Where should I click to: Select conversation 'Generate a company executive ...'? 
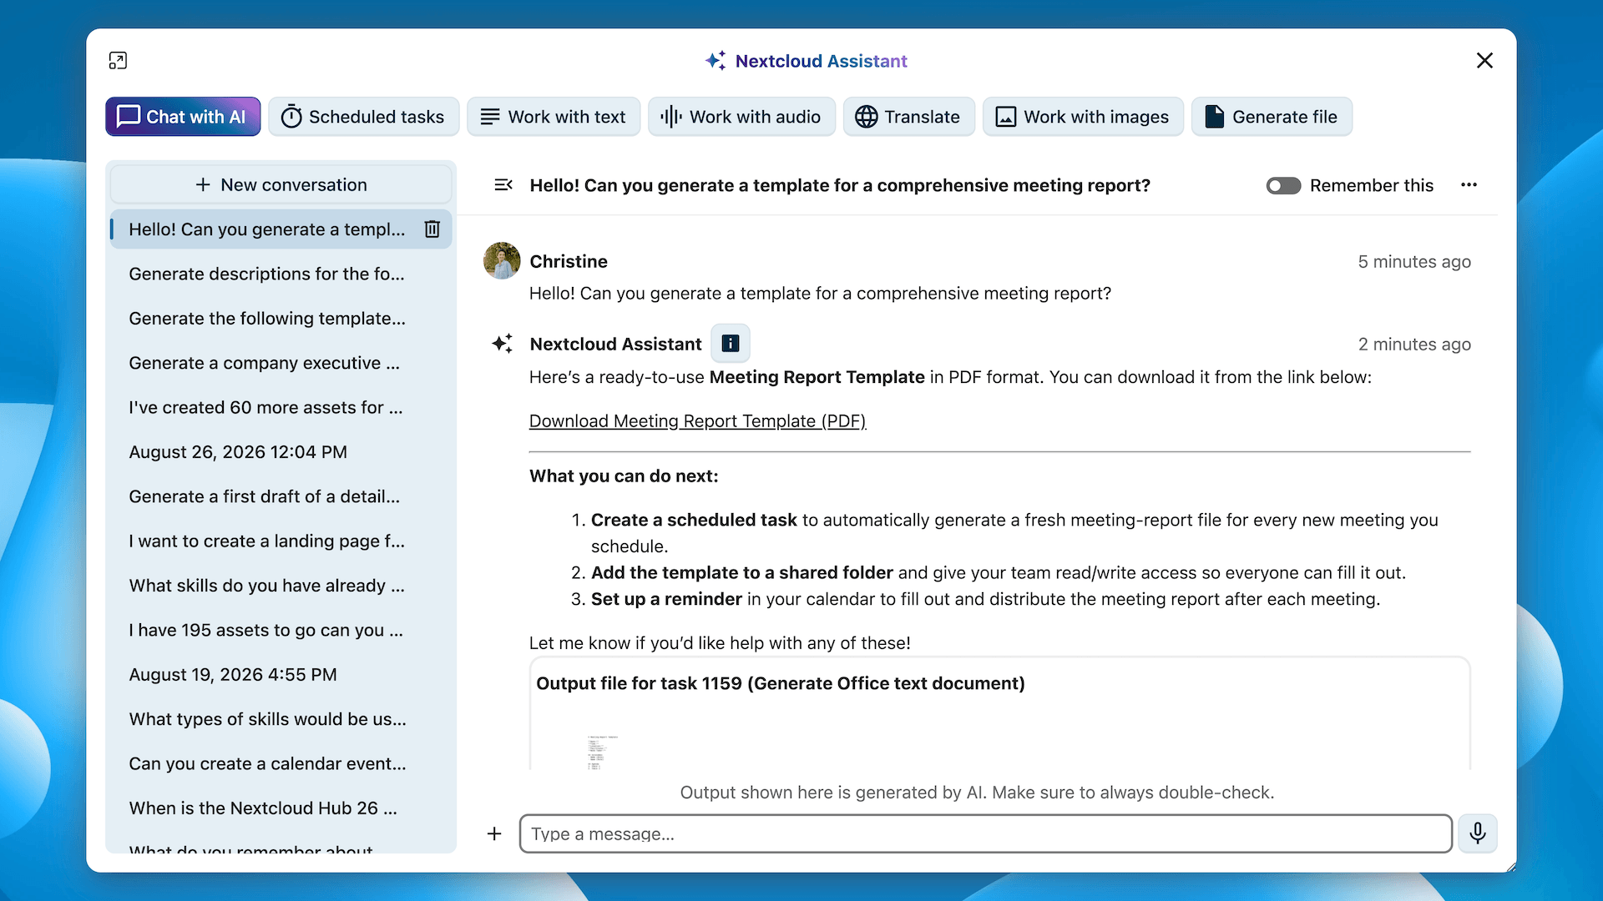(x=281, y=363)
